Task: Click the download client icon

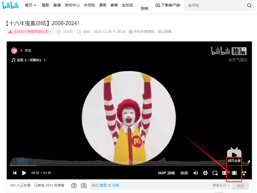Action: [x=158, y=5]
